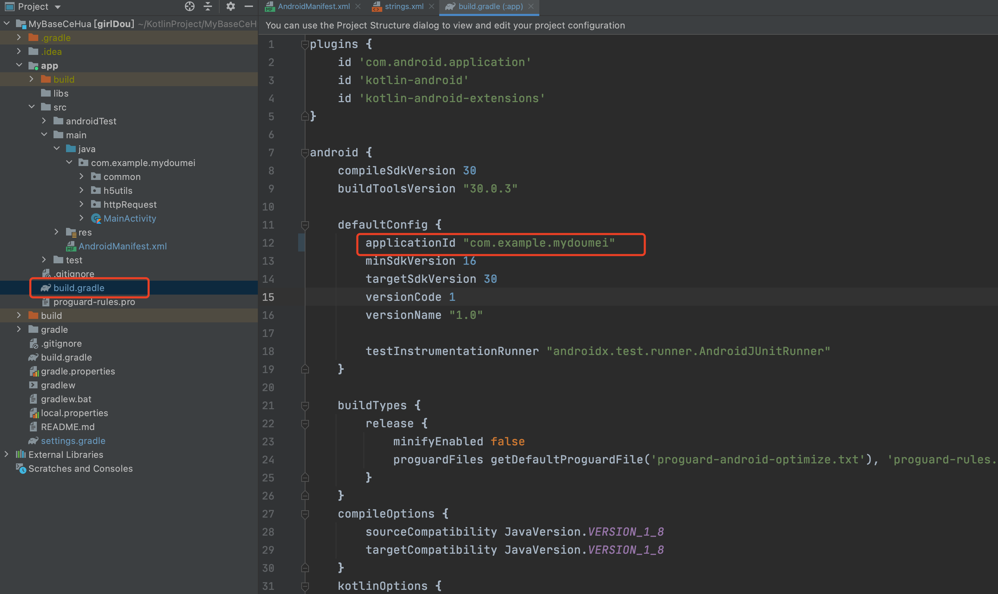Expand the orange build folder under app
998x594 pixels.
(x=32, y=79)
